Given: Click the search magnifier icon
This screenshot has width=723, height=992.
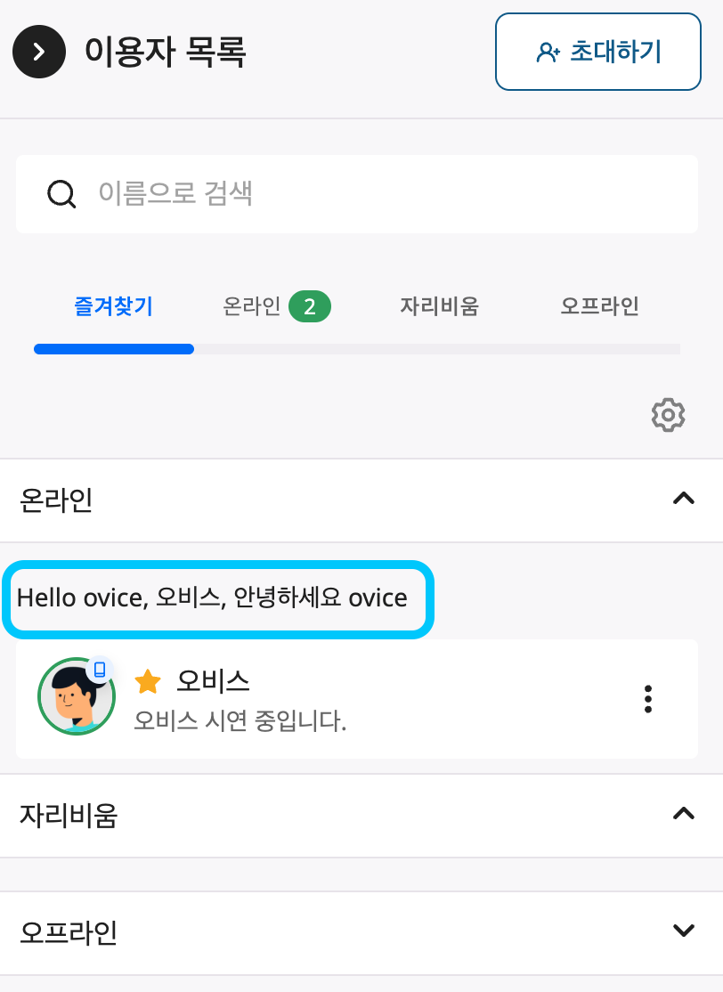Looking at the screenshot, I should pos(61,193).
